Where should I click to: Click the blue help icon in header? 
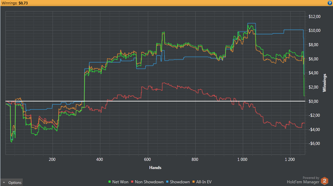coord(330,3)
